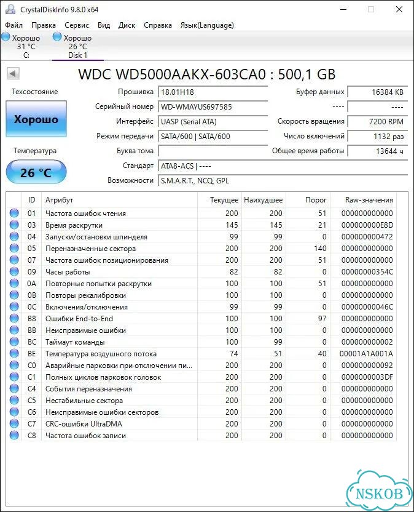Click the Наихудшее column header
The height and width of the screenshot is (512, 414).
tap(264, 200)
